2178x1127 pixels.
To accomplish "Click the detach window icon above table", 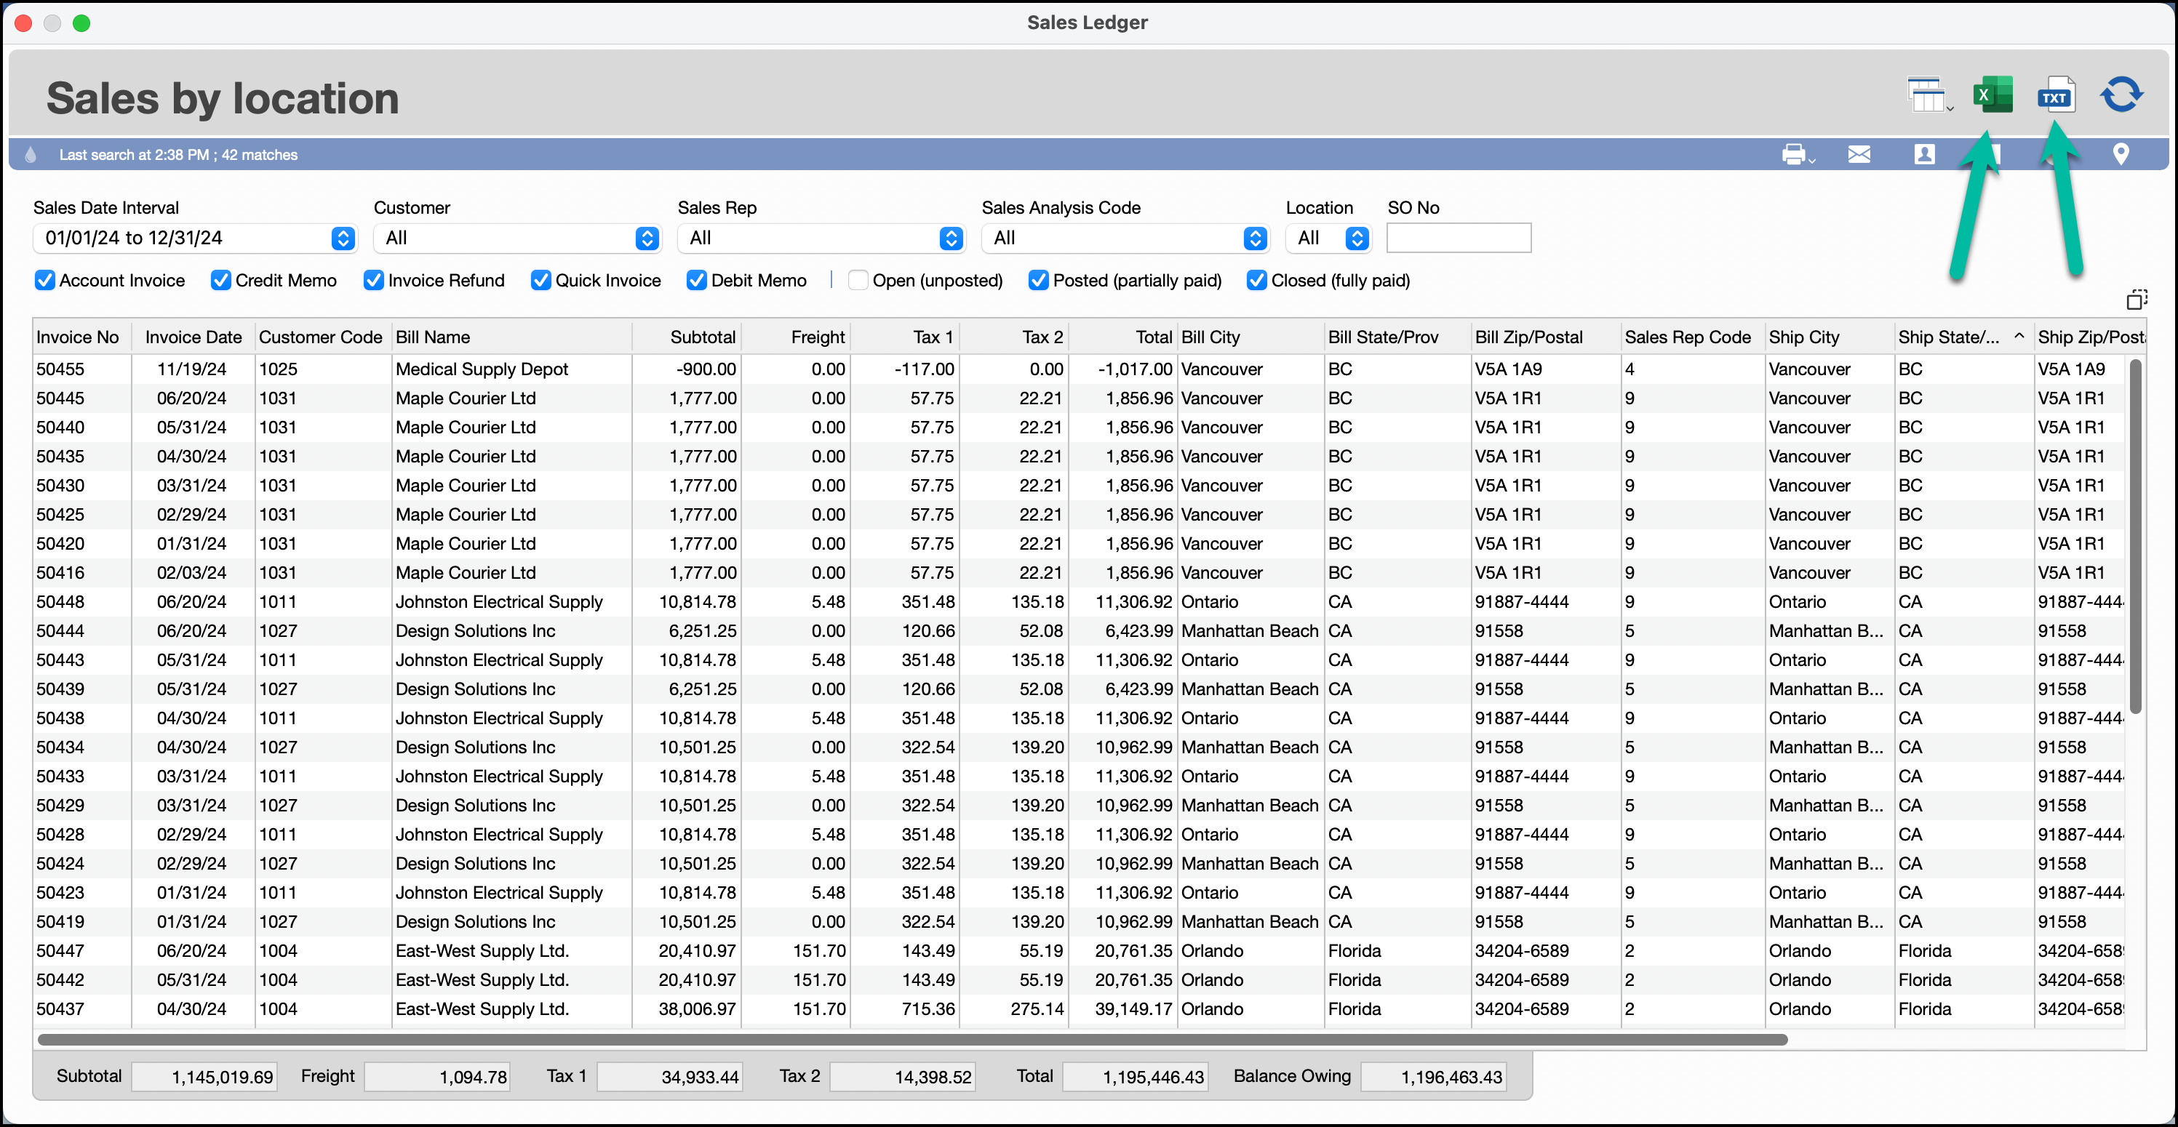I will click(2137, 299).
